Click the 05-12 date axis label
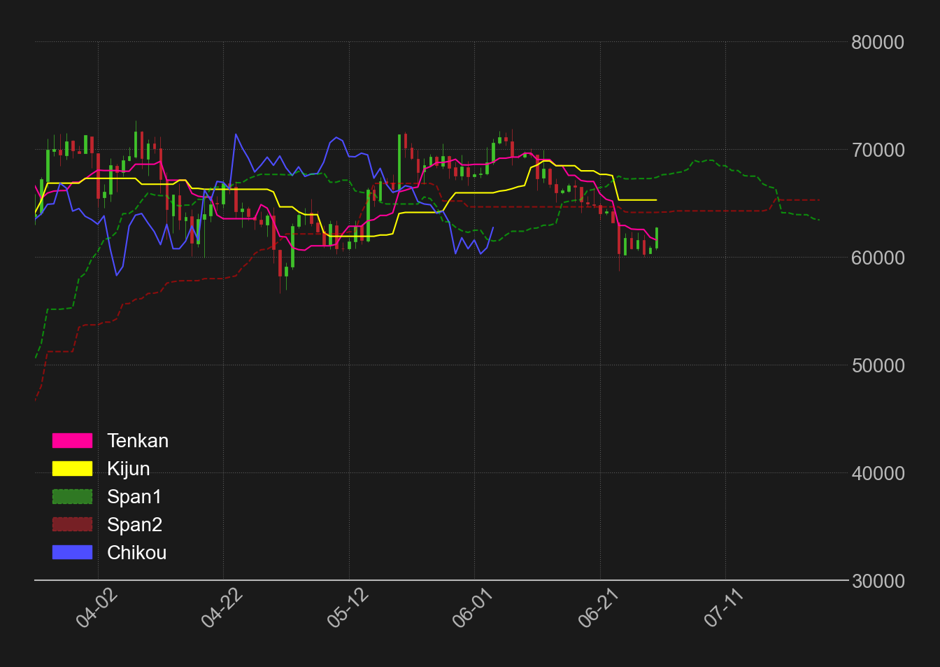The height and width of the screenshot is (667, 940). point(348,608)
